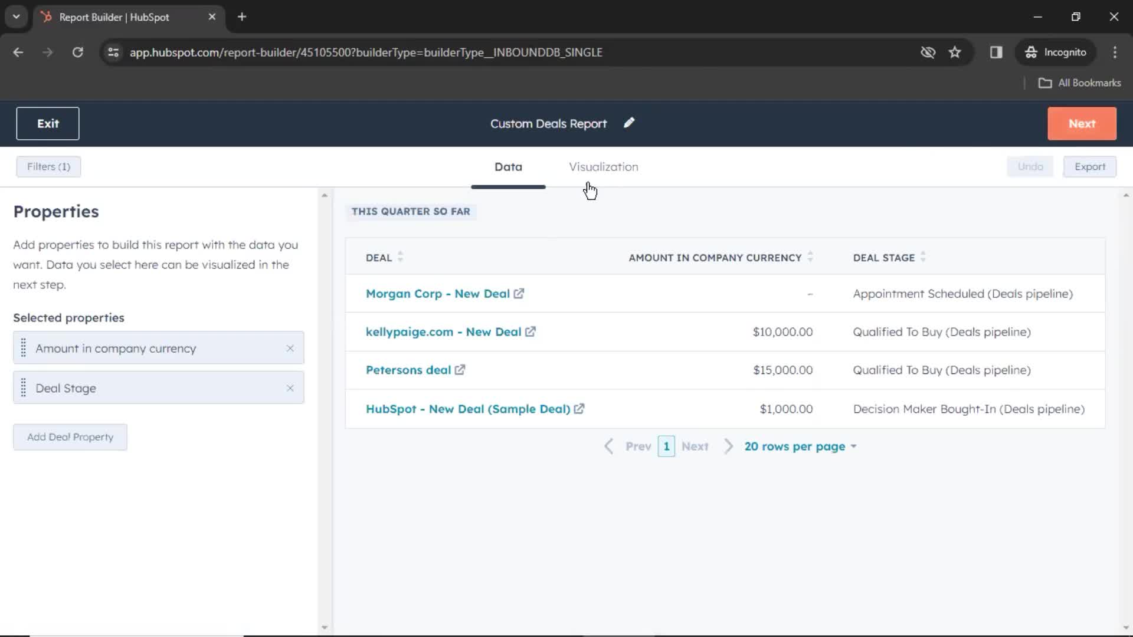The width and height of the screenshot is (1133, 637).
Task: Remove the Amount in company currency property
Action: [x=290, y=348]
